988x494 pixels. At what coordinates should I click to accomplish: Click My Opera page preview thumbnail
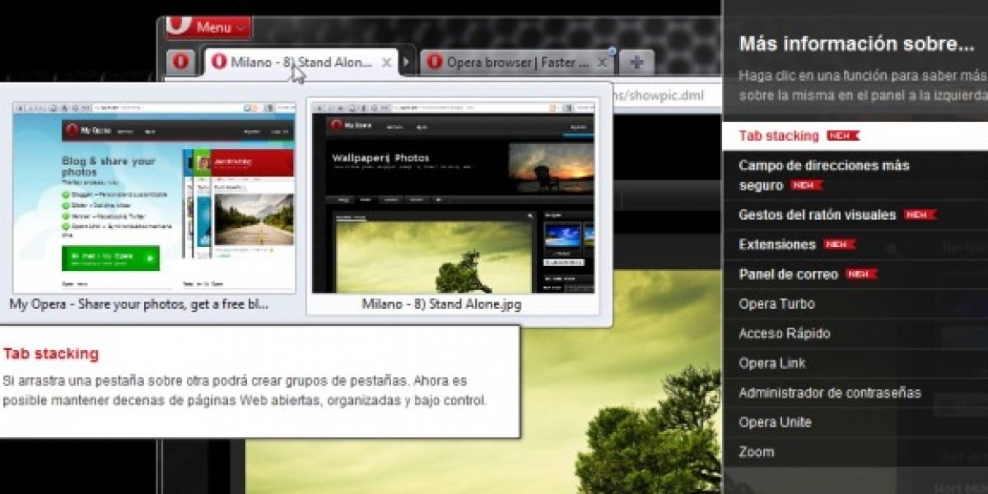pos(153,198)
